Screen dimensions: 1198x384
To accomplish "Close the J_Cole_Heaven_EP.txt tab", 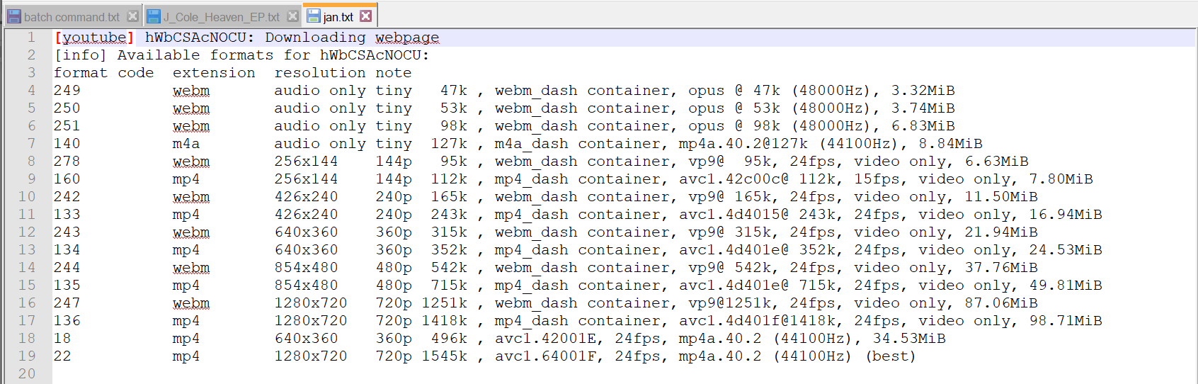I will pyautogui.click(x=292, y=16).
